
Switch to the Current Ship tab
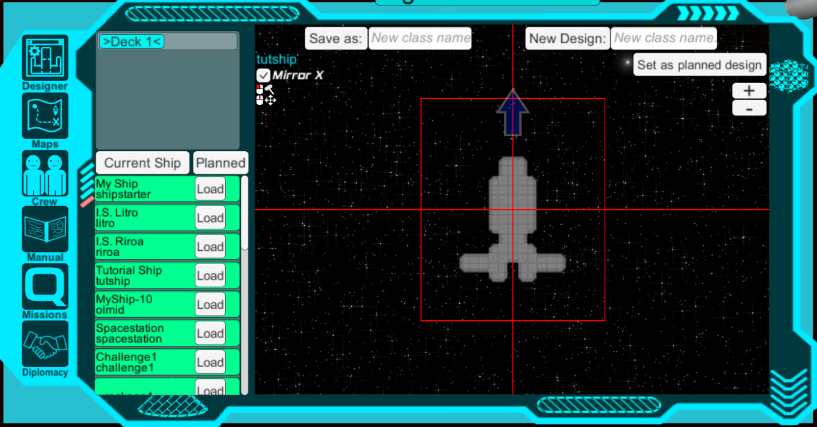[142, 163]
